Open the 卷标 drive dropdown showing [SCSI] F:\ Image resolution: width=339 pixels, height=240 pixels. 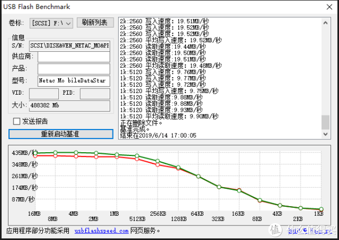click(51, 23)
